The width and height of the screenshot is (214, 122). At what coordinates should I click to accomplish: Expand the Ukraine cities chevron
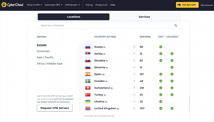[x=134, y=102]
